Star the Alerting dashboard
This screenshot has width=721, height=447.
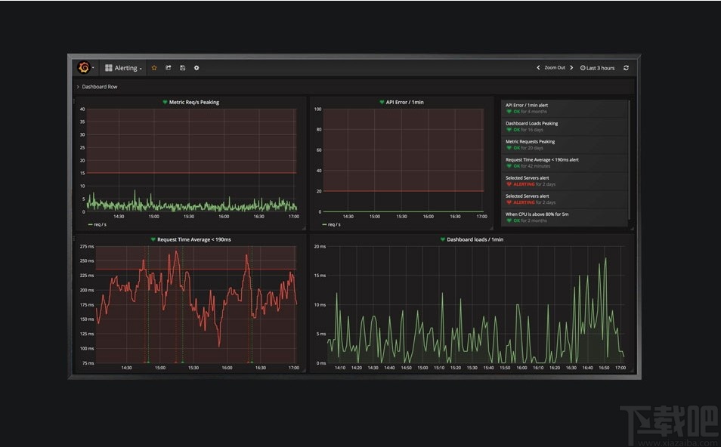tap(153, 68)
